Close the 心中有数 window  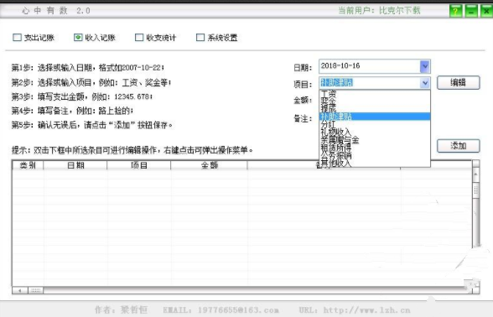tap(486, 12)
